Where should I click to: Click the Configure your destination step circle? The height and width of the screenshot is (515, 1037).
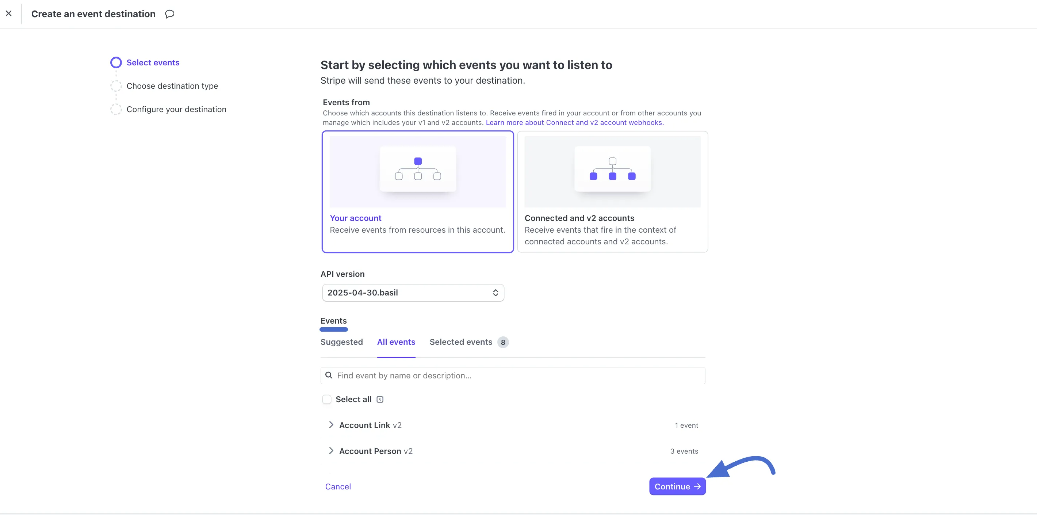[x=116, y=109]
